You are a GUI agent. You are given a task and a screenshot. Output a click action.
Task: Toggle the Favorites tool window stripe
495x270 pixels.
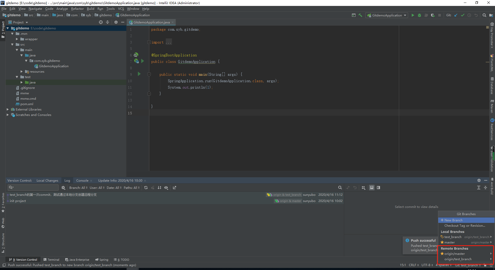coord(3,203)
